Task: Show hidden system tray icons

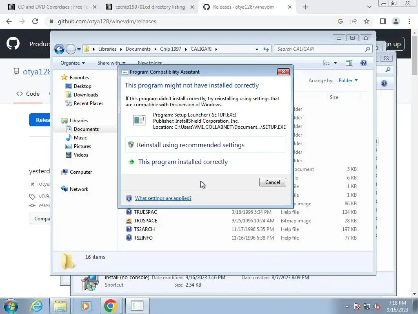Action: click(347, 307)
